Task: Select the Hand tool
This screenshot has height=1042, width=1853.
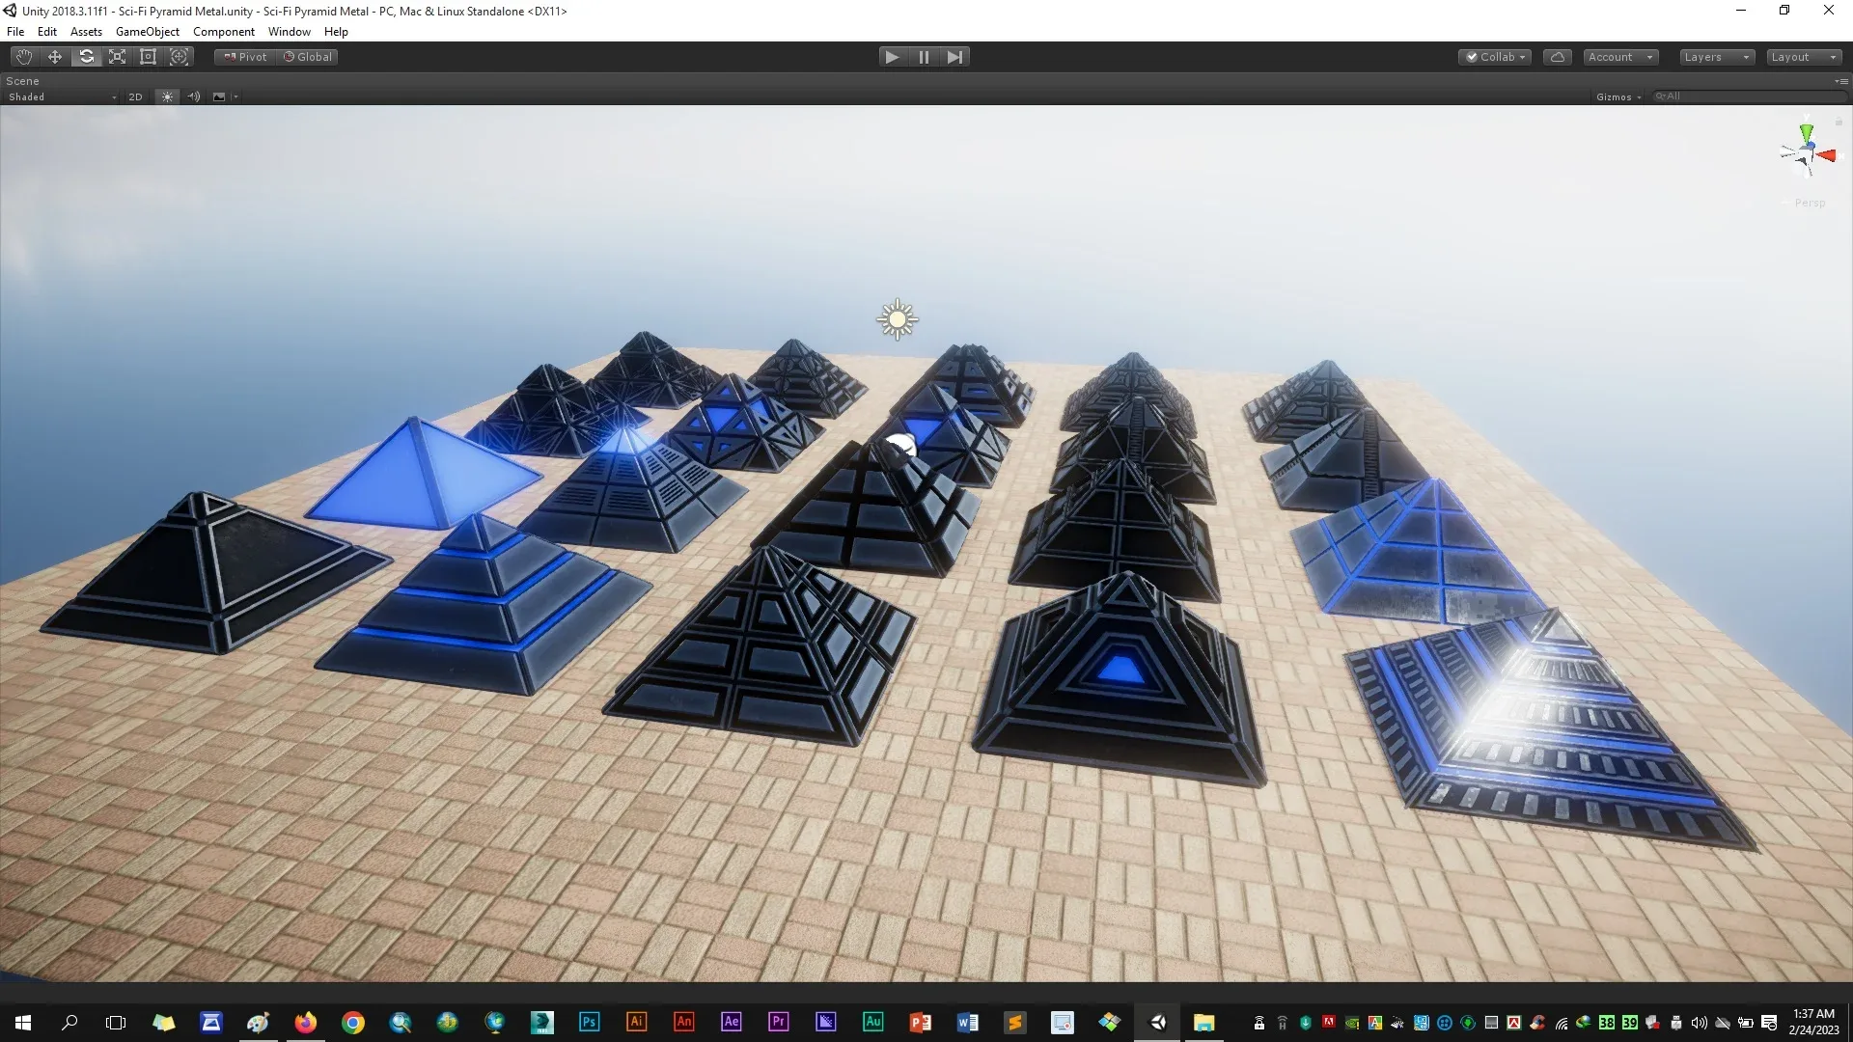Action: pos(24,57)
